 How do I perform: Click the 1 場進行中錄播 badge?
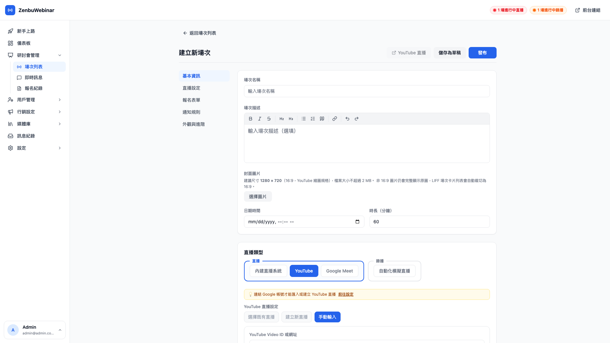tap(548, 10)
